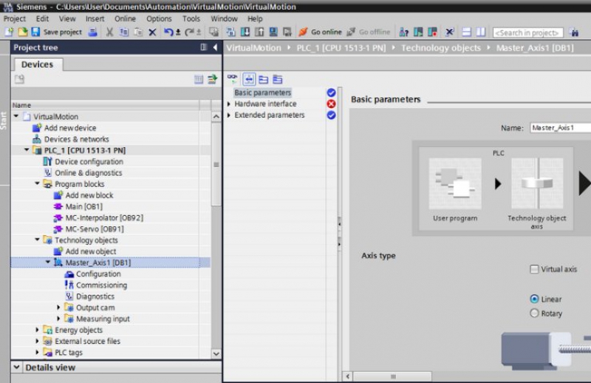Collapse PLC_1 [CPU 1513-1 PN] node
This screenshot has height=383, width=591.
coord(27,150)
